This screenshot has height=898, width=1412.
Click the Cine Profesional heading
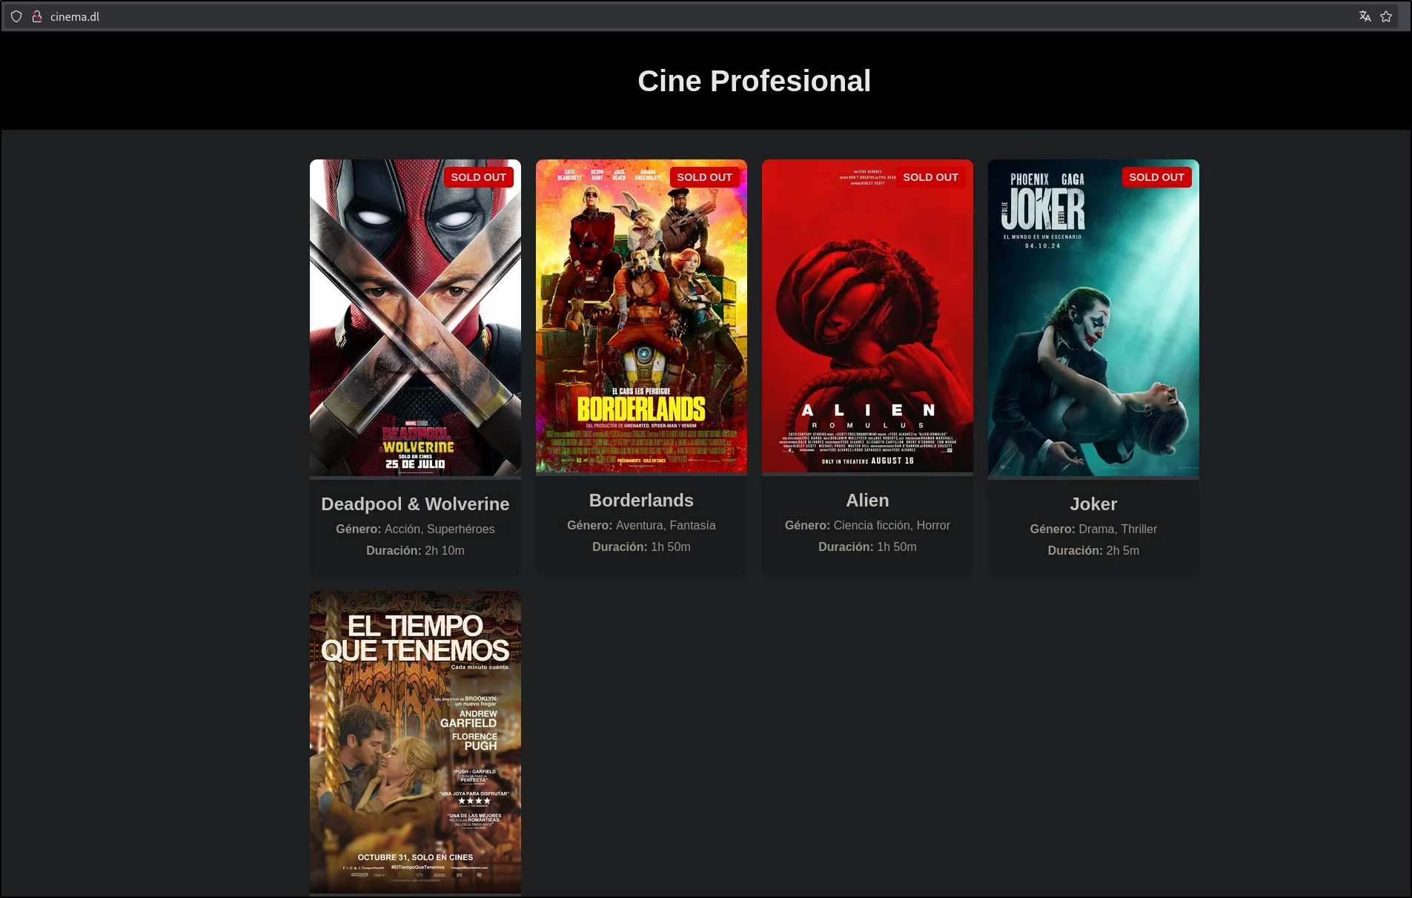pyautogui.click(x=754, y=81)
